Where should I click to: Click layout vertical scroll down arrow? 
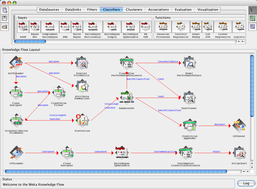click(x=252, y=167)
